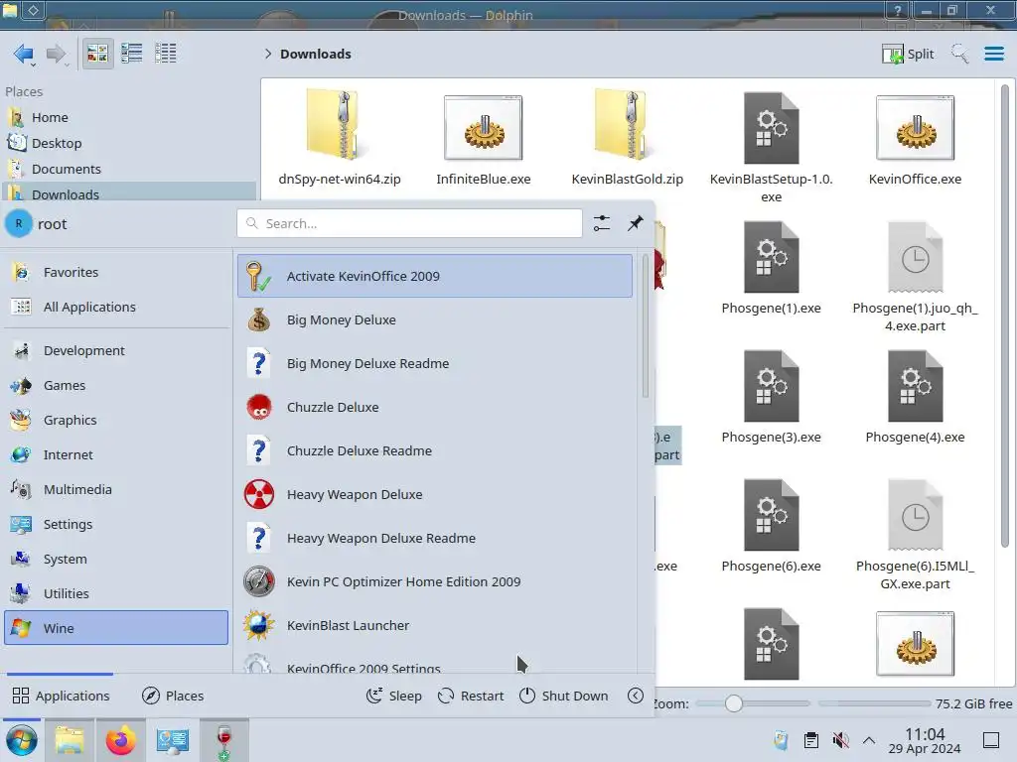Focus the launcher Search field
The height and width of the screenshot is (762, 1017).
click(x=409, y=223)
